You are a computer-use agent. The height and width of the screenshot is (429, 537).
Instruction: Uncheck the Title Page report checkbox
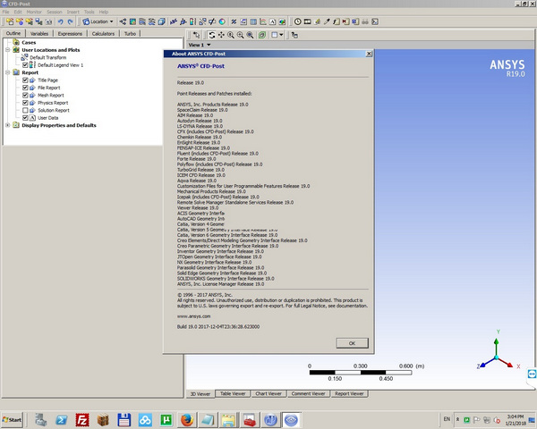(26, 80)
